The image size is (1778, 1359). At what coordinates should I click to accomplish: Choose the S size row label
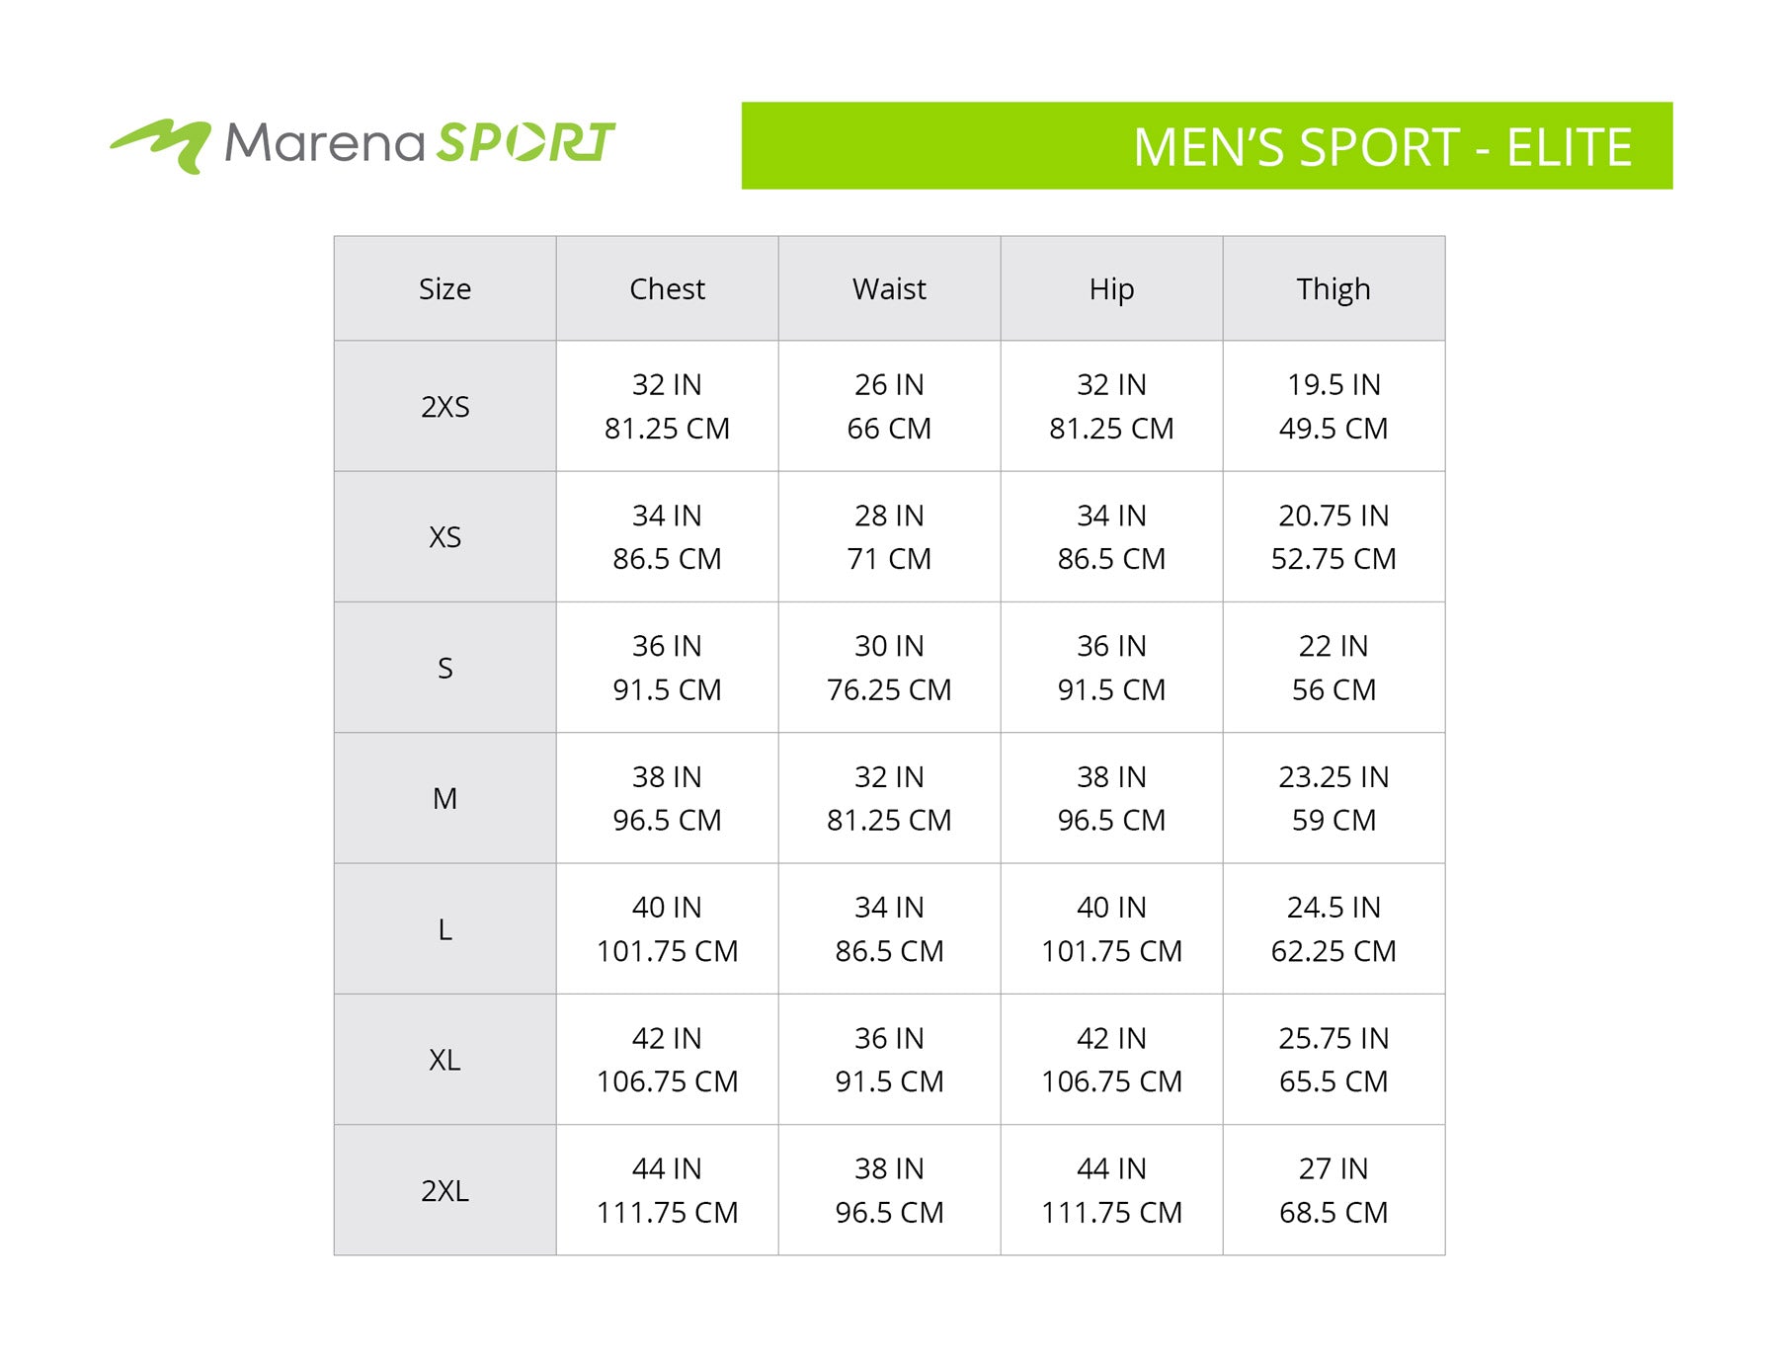click(x=444, y=669)
